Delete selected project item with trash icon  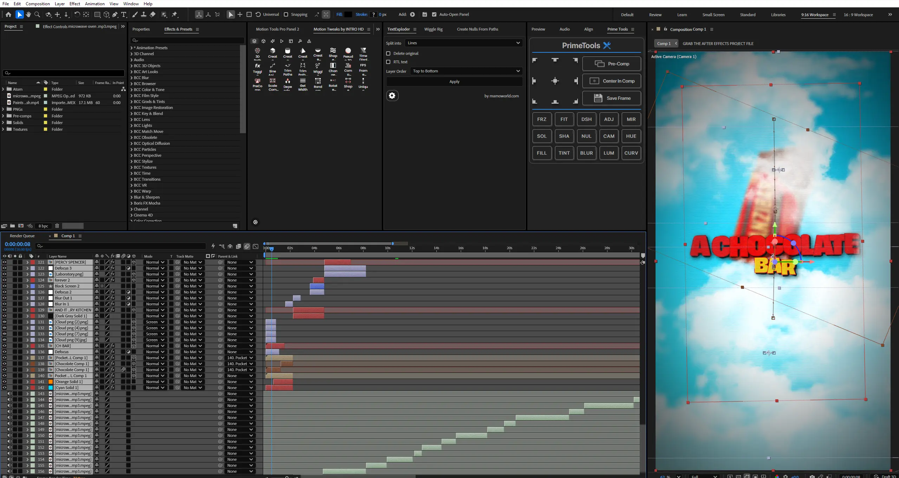pos(57,226)
